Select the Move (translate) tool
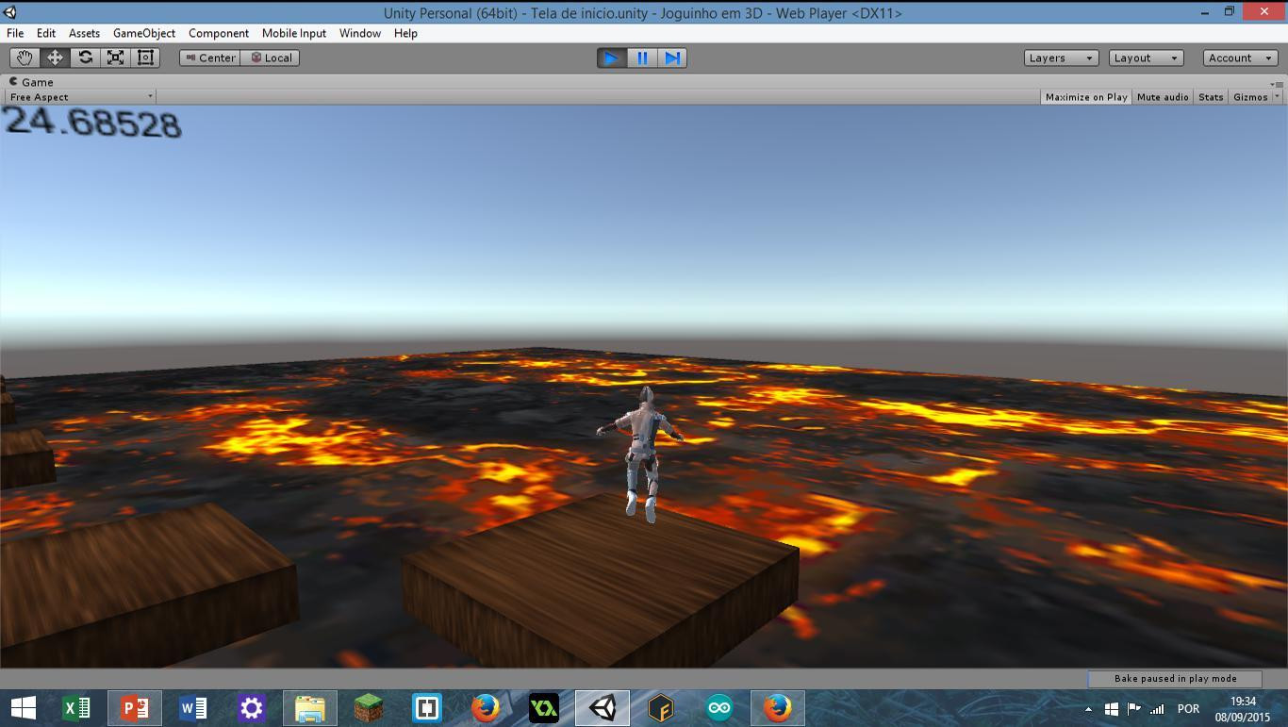1288x727 pixels. tap(55, 58)
